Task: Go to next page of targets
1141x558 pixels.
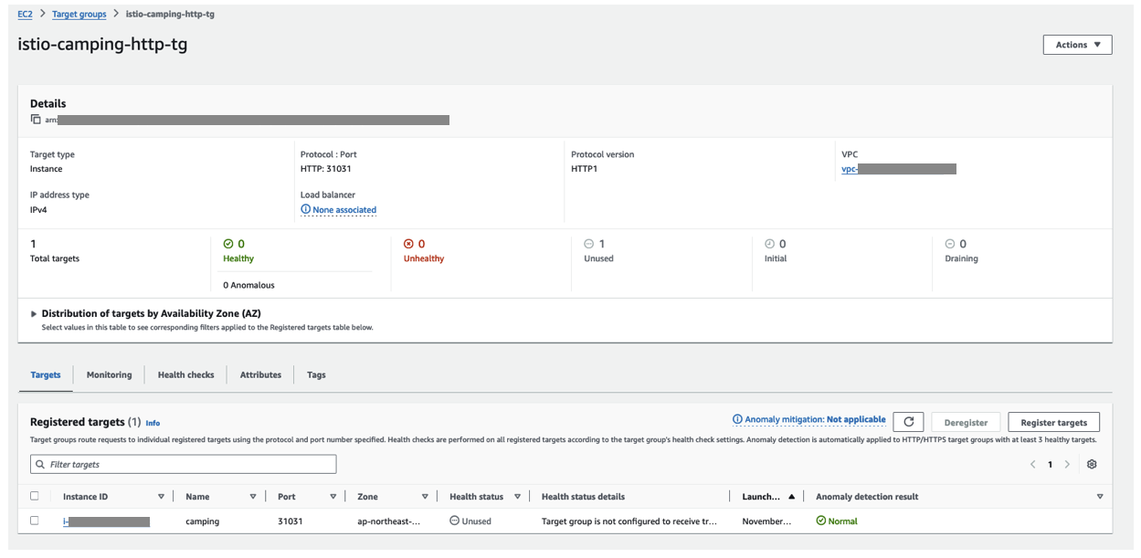Action: 1067,465
